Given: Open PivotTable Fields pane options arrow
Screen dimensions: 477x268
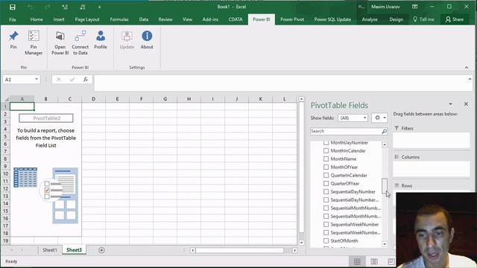Looking at the screenshot, I should click(450, 104).
